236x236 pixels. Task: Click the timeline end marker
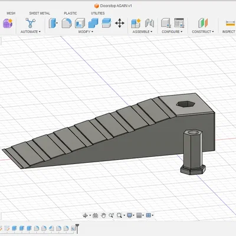[x=77, y=228]
